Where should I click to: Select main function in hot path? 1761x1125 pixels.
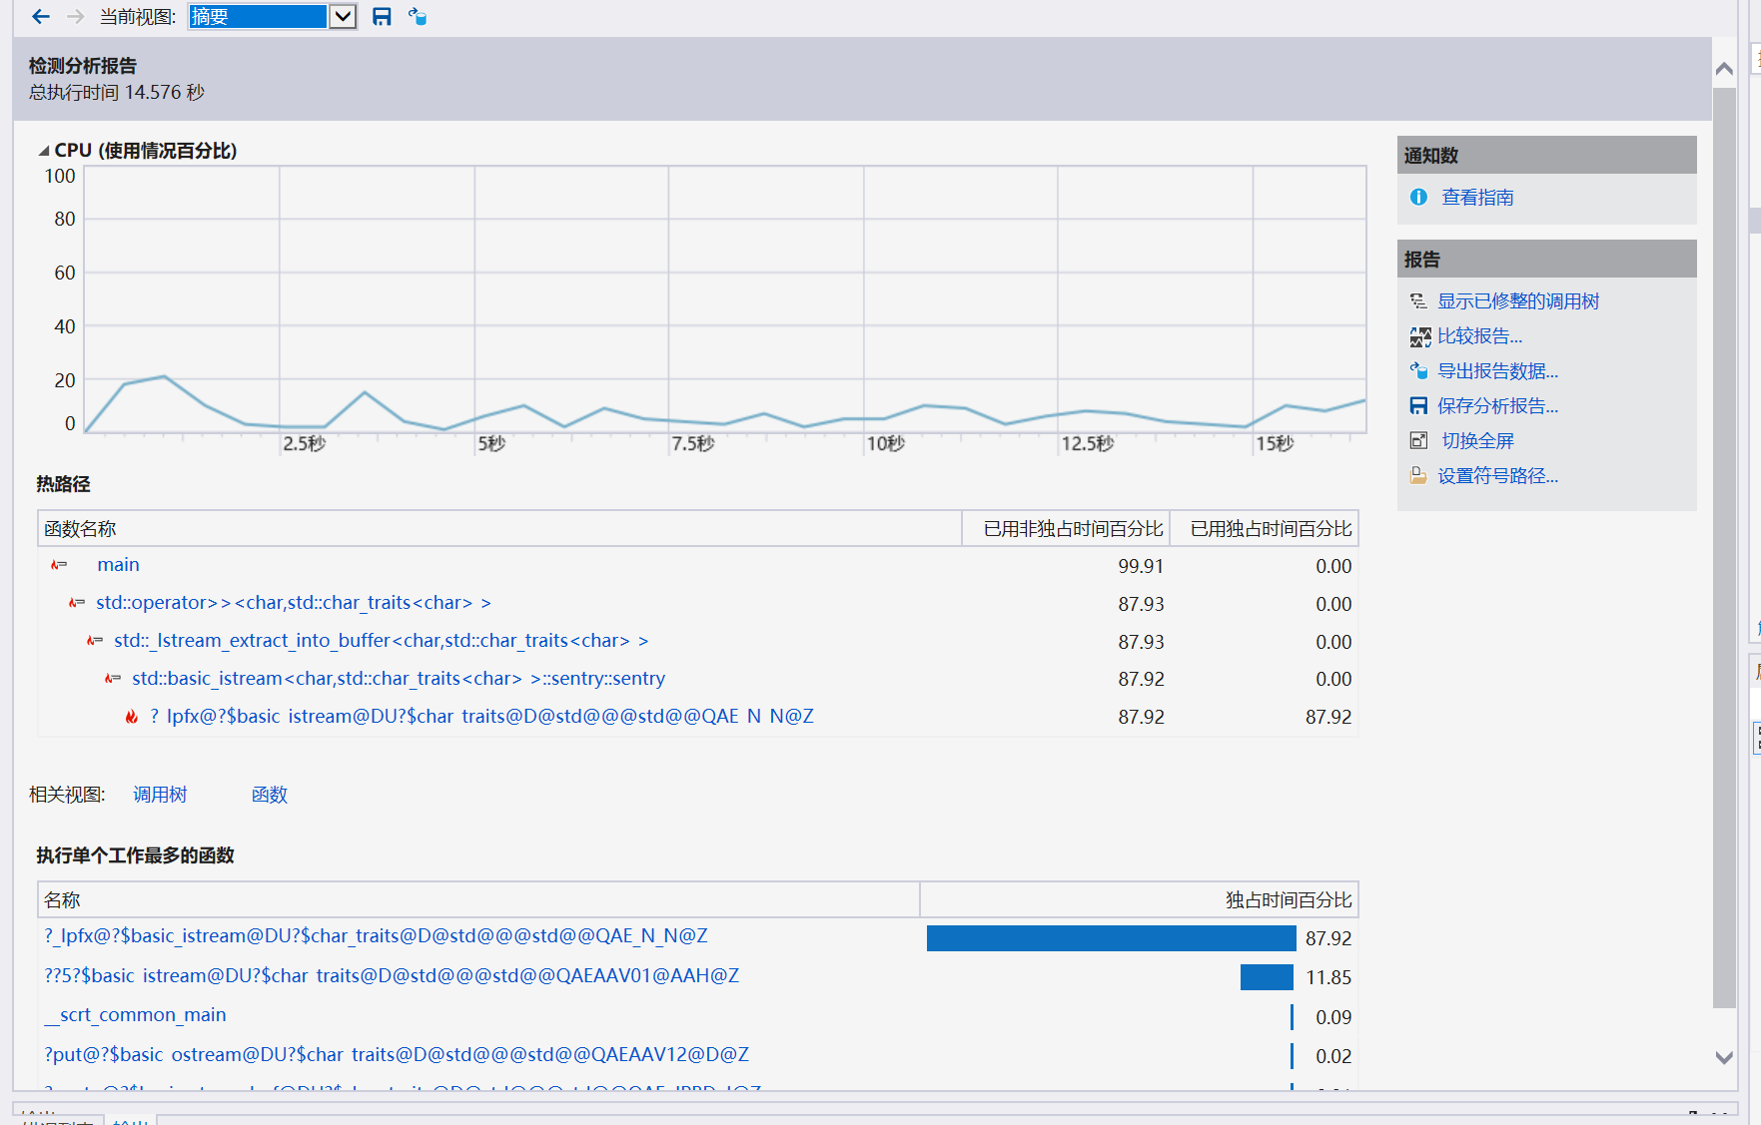point(118,565)
